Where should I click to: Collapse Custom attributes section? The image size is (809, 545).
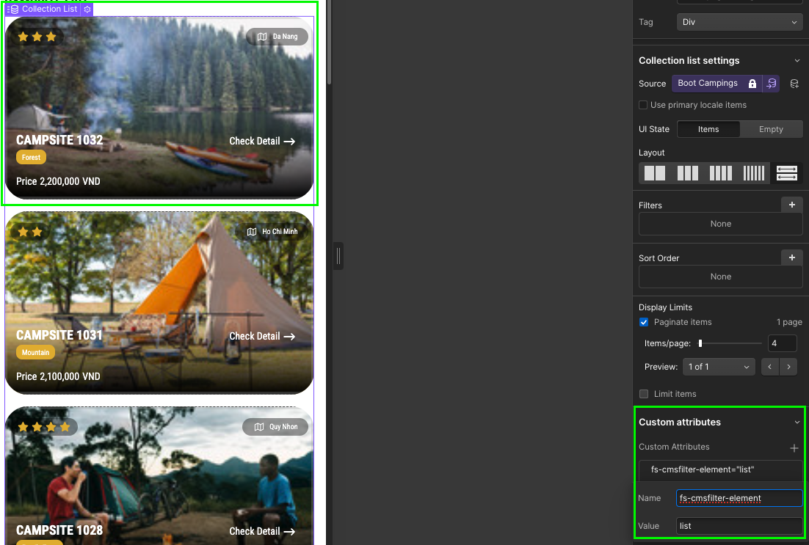[x=797, y=423]
